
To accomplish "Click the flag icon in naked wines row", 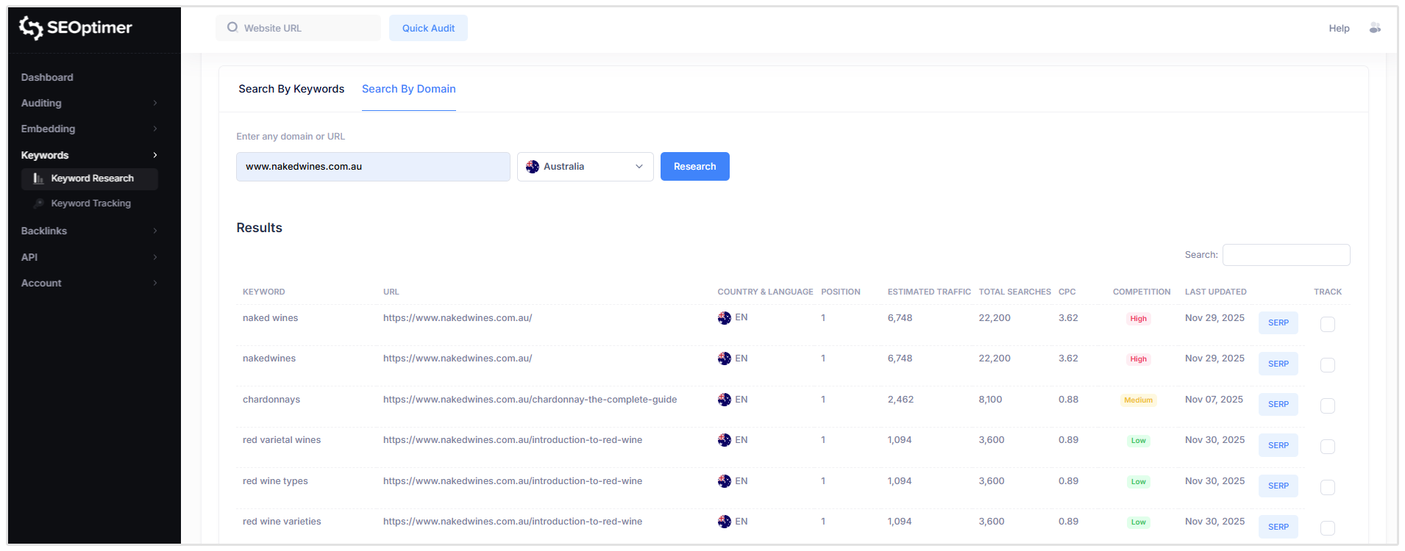I will point(724,318).
